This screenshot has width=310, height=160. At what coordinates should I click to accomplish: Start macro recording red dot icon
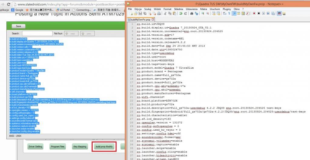254,13
